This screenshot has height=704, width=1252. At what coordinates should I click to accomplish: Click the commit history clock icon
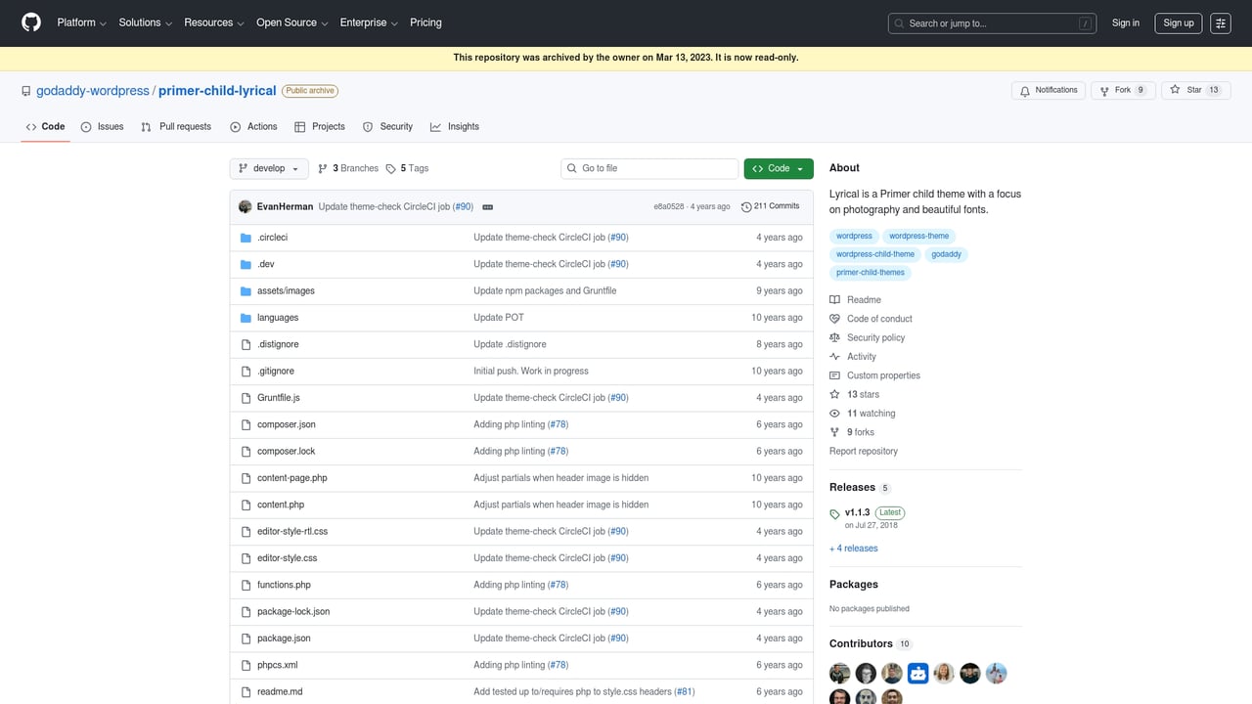click(x=746, y=205)
